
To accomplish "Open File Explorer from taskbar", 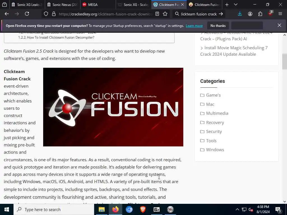I will (101, 209).
